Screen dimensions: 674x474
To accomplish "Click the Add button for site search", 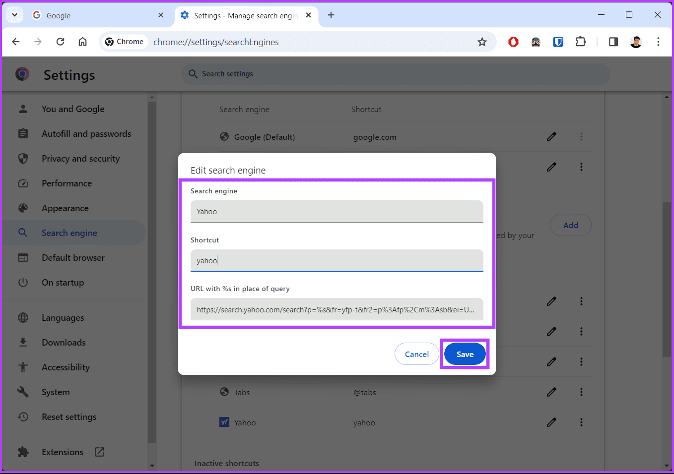I will [x=570, y=225].
